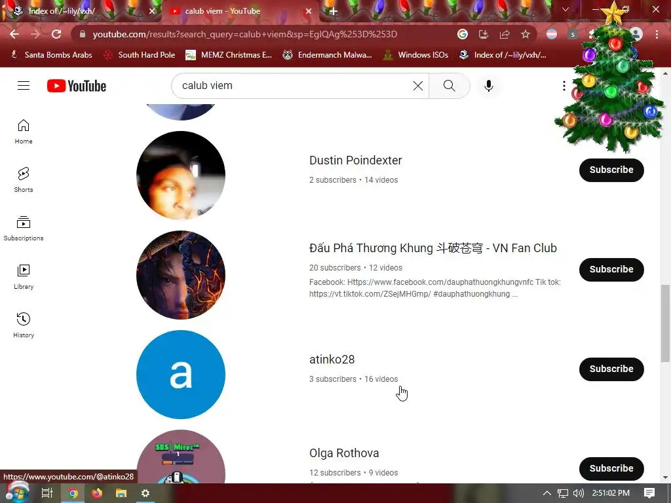Open Dustin Poindexter channel name link
Viewport: 671px width, 503px height.
(x=356, y=160)
